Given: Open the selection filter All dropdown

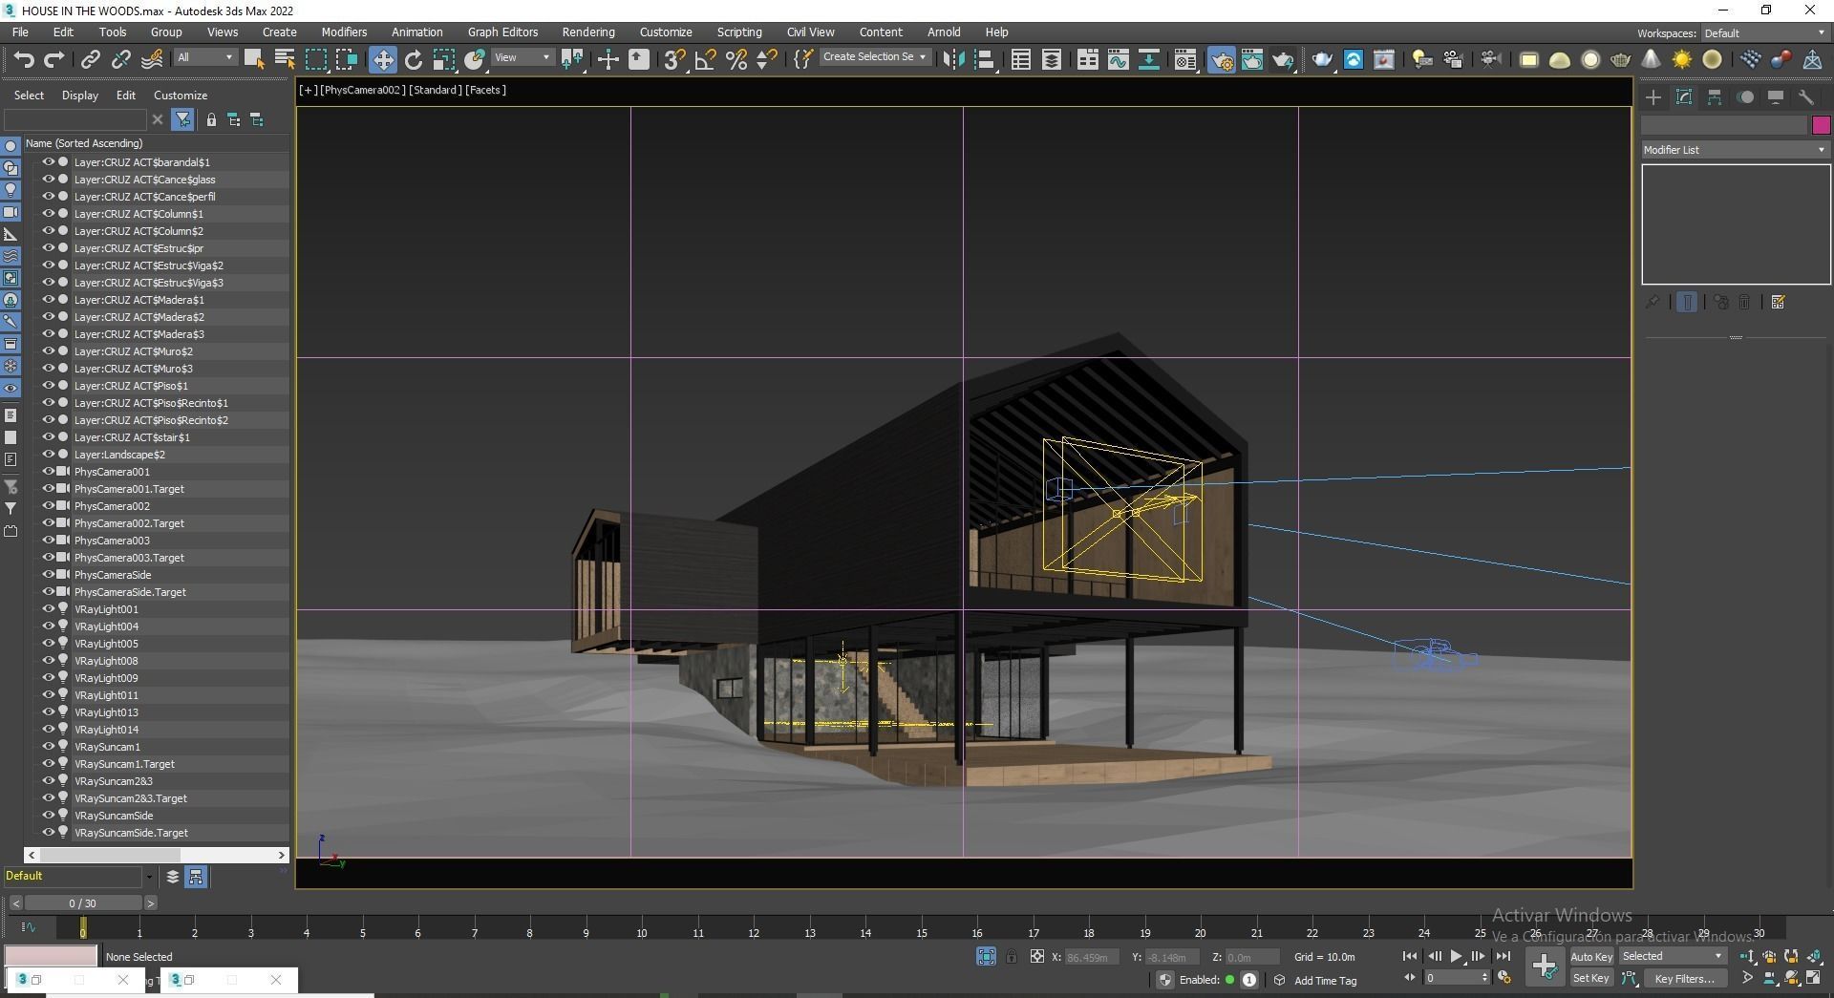Looking at the screenshot, I should point(204,57).
